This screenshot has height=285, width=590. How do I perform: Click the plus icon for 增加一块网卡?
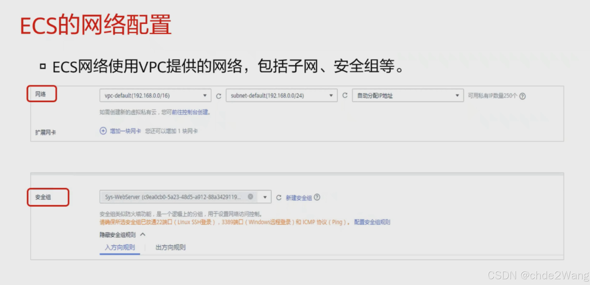click(103, 131)
